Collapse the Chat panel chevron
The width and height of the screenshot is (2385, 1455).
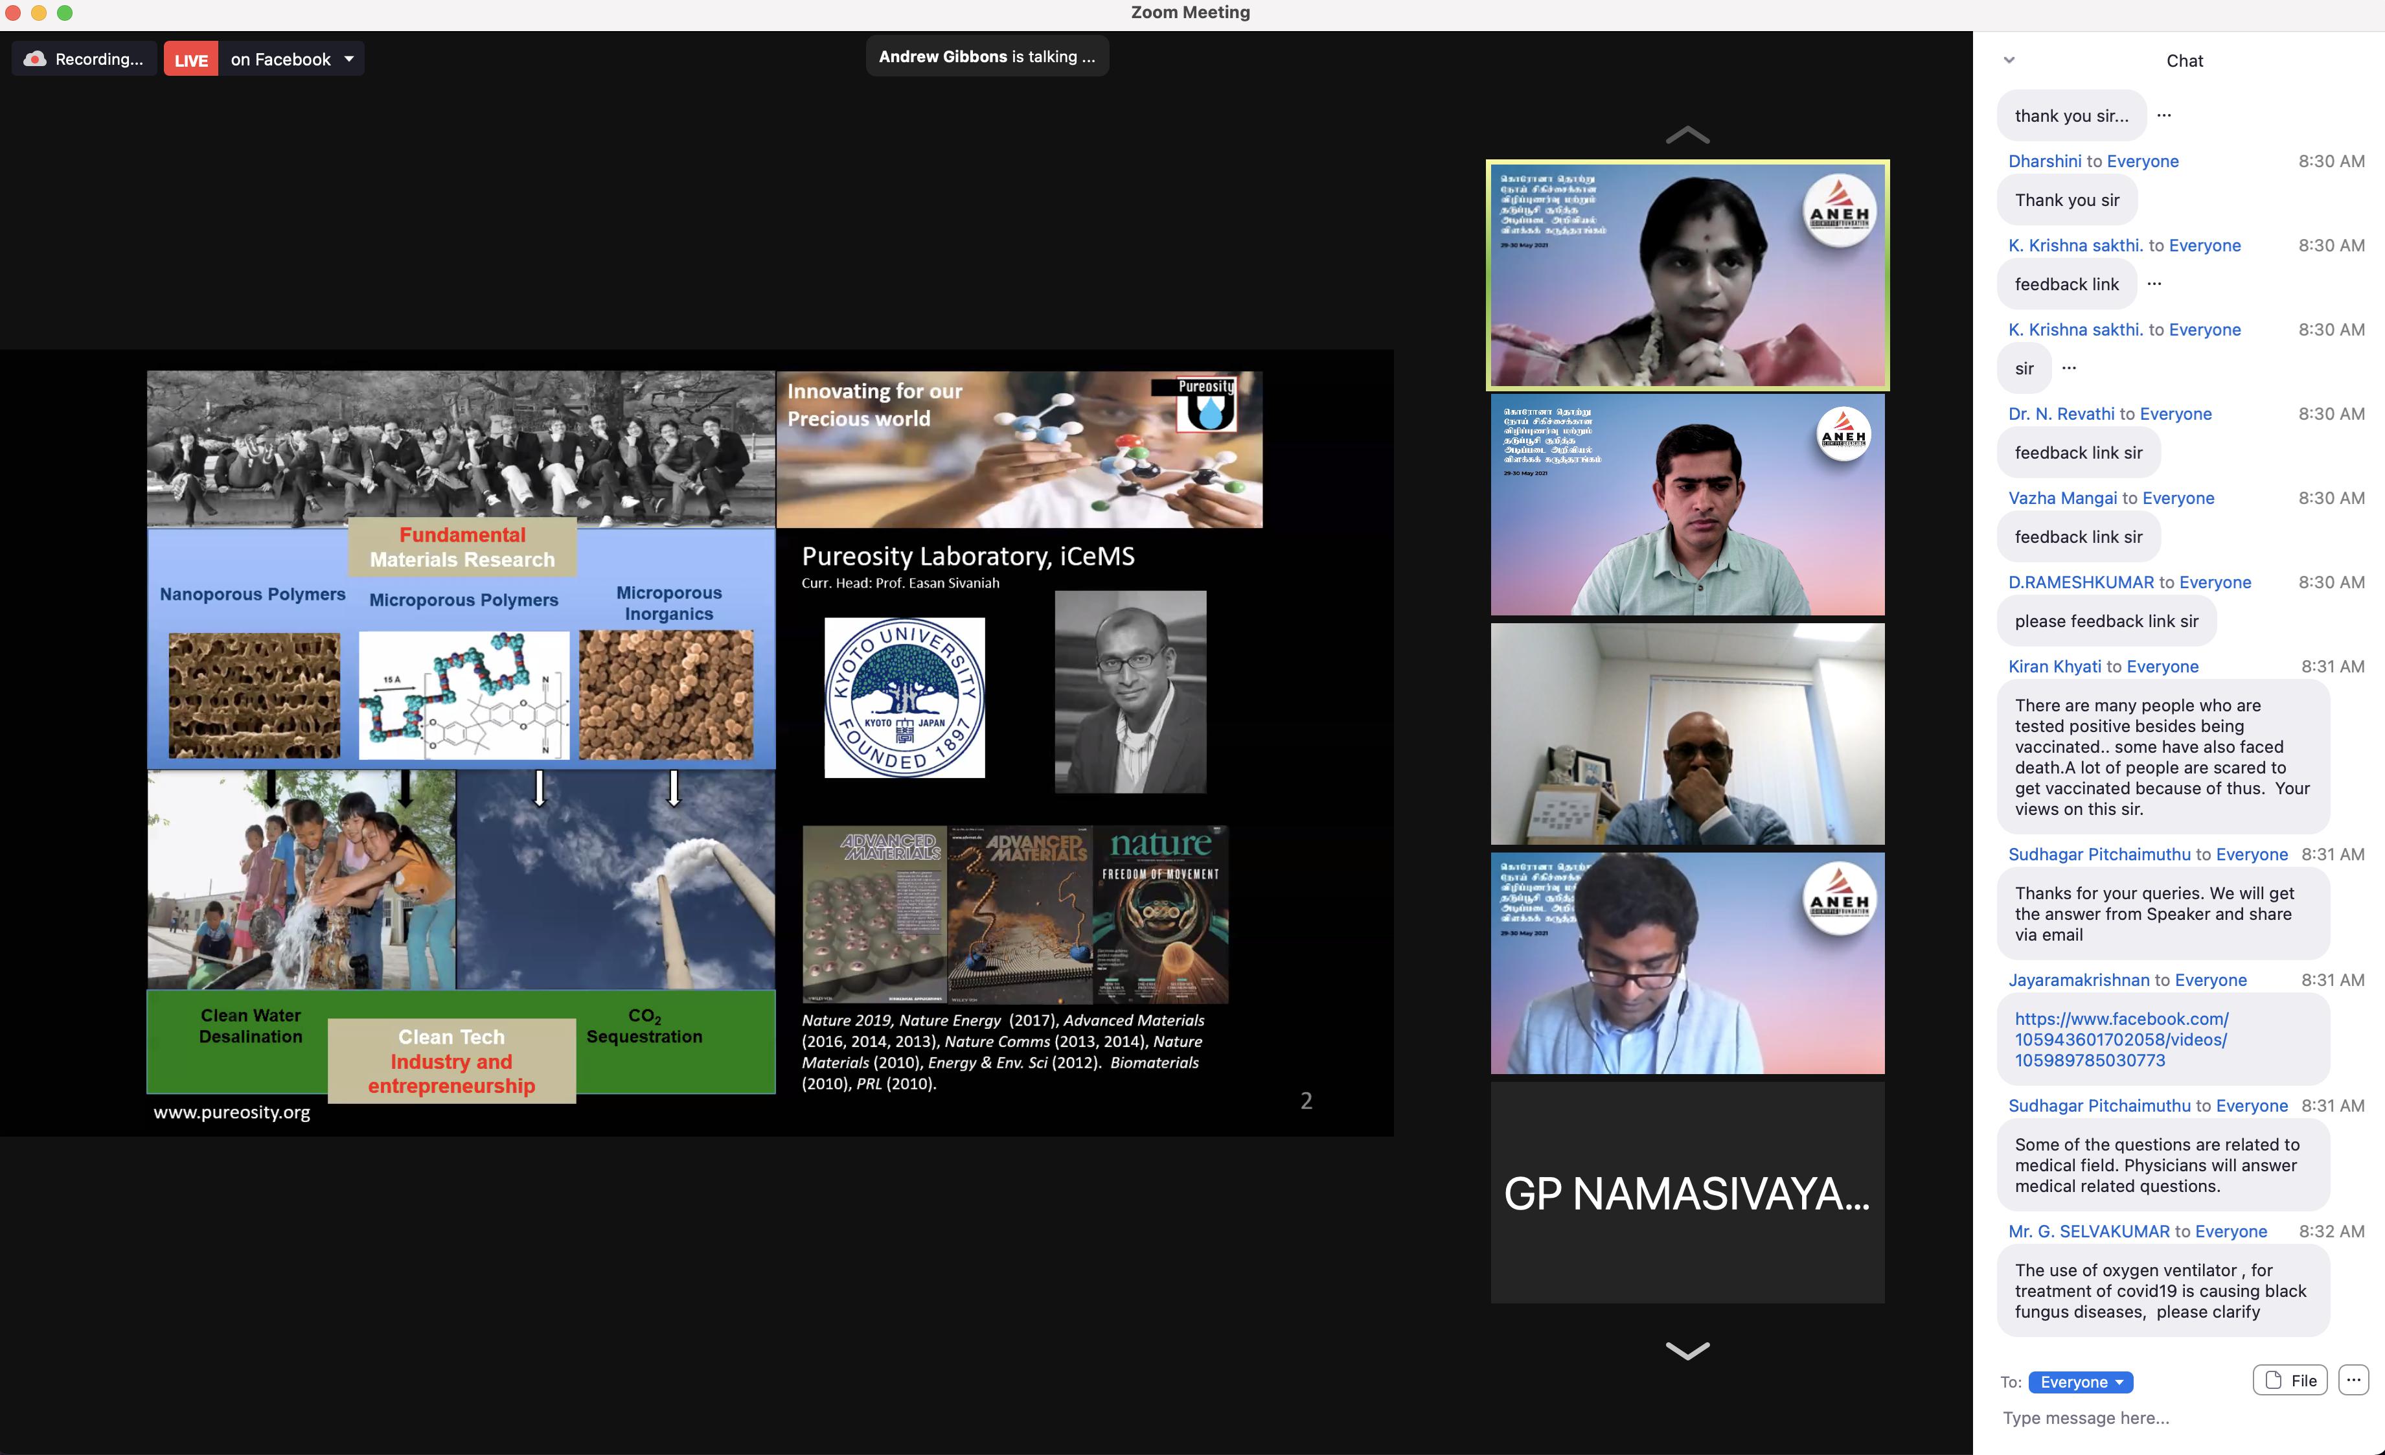point(2009,60)
